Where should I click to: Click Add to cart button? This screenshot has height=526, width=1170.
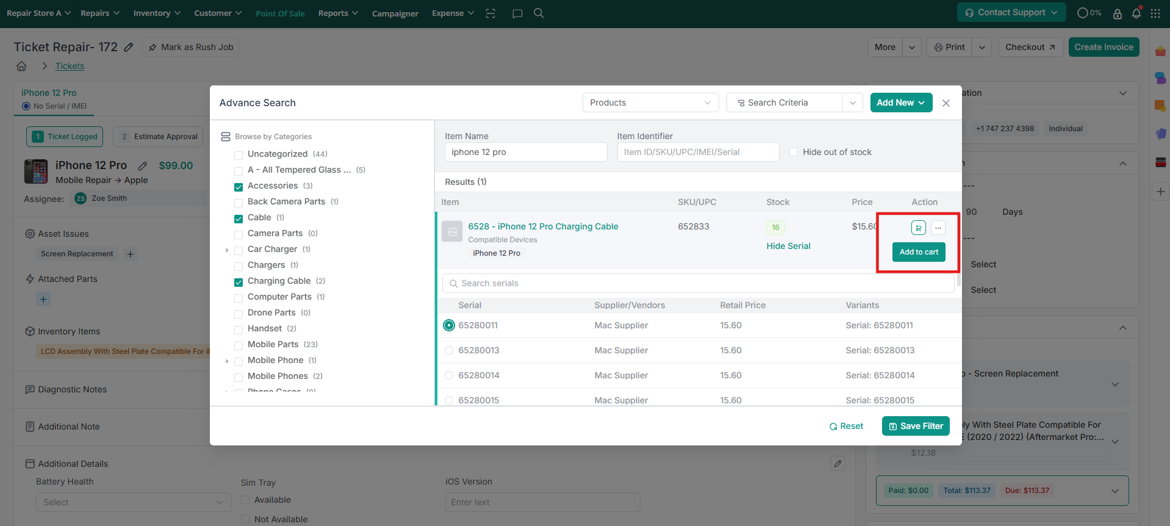pyautogui.click(x=919, y=252)
